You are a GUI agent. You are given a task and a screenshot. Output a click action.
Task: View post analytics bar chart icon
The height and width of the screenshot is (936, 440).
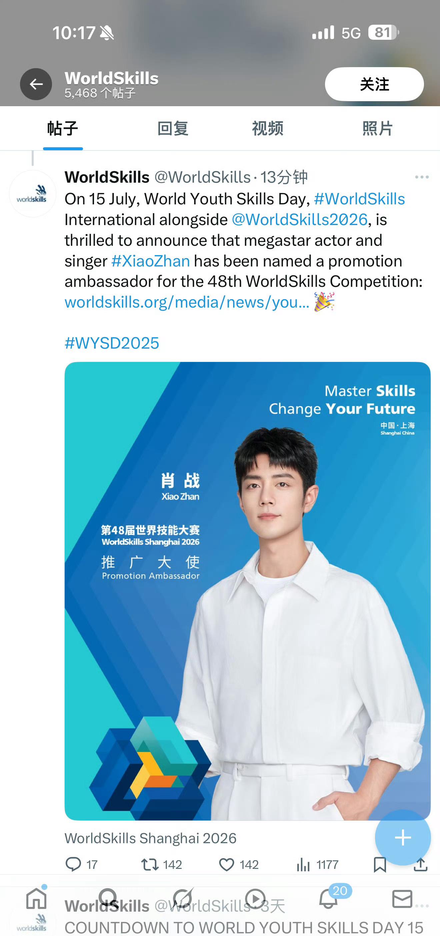(x=303, y=865)
